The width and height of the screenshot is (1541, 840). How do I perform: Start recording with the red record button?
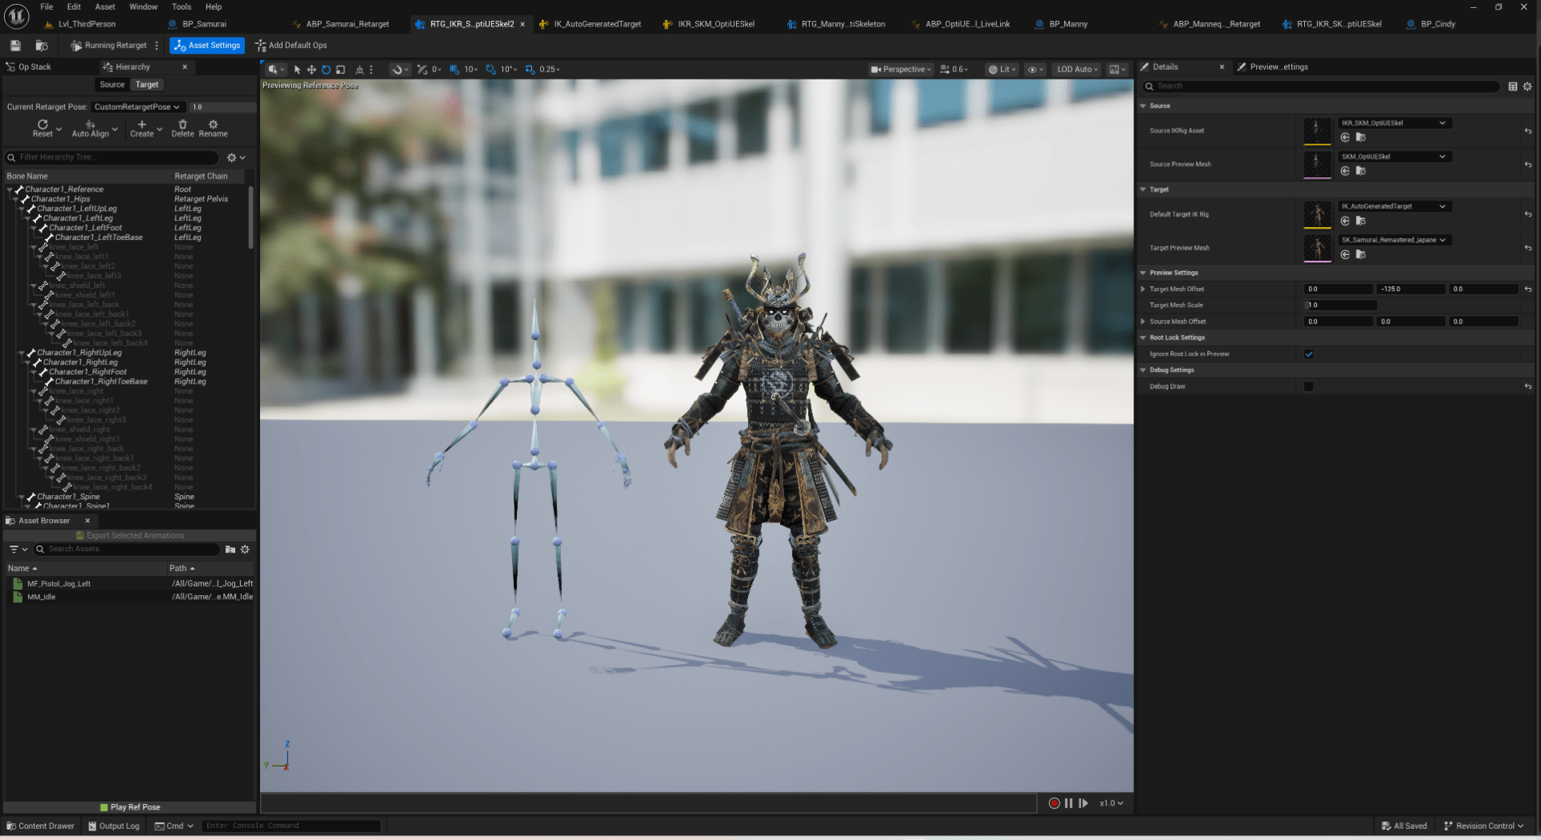tap(1054, 803)
